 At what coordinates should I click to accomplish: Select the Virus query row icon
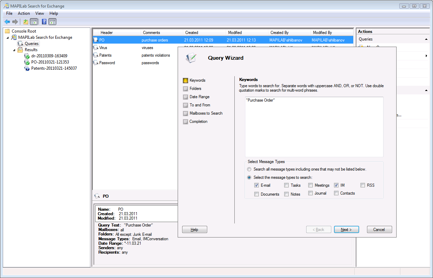click(96, 48)
